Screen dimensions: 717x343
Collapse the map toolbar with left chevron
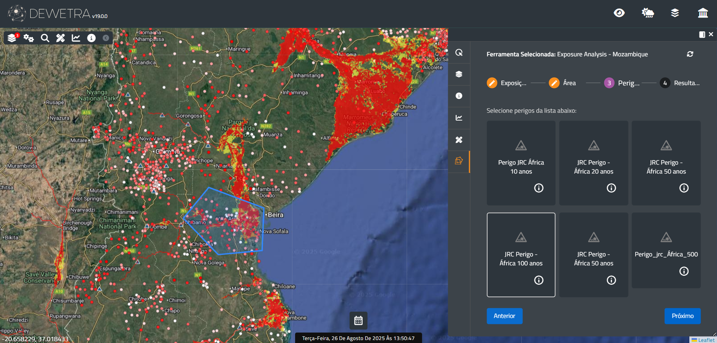[x=106, y=38]
